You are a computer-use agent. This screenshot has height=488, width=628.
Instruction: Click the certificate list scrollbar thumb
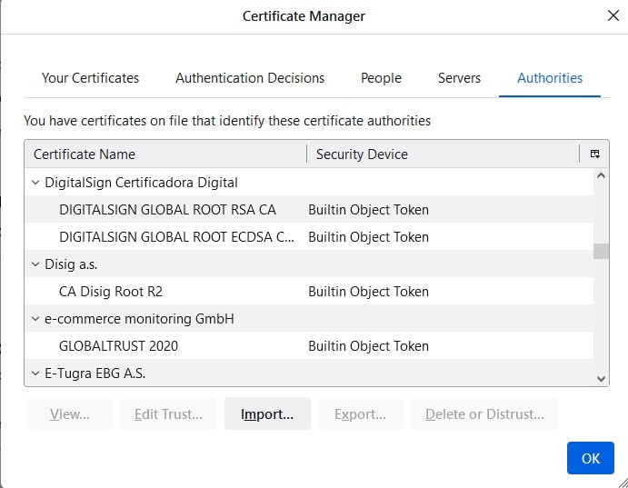click(x=601, y=252)
